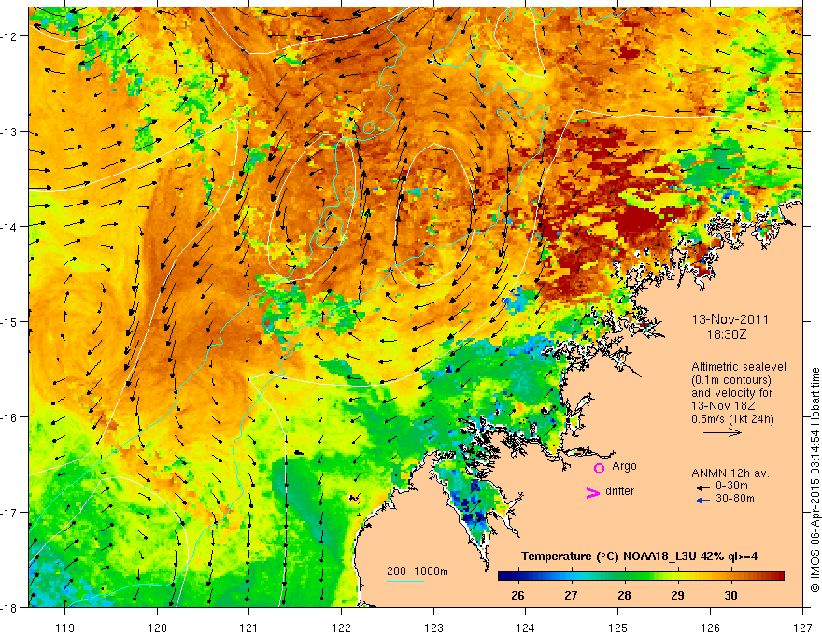
Task: Click the longitude axis label 120
Action: [x=157, y=628]
